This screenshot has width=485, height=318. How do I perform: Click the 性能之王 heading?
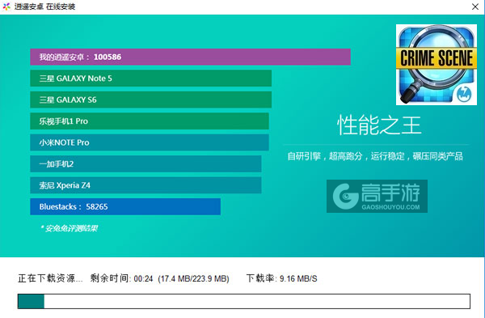[x=379, y=125]
